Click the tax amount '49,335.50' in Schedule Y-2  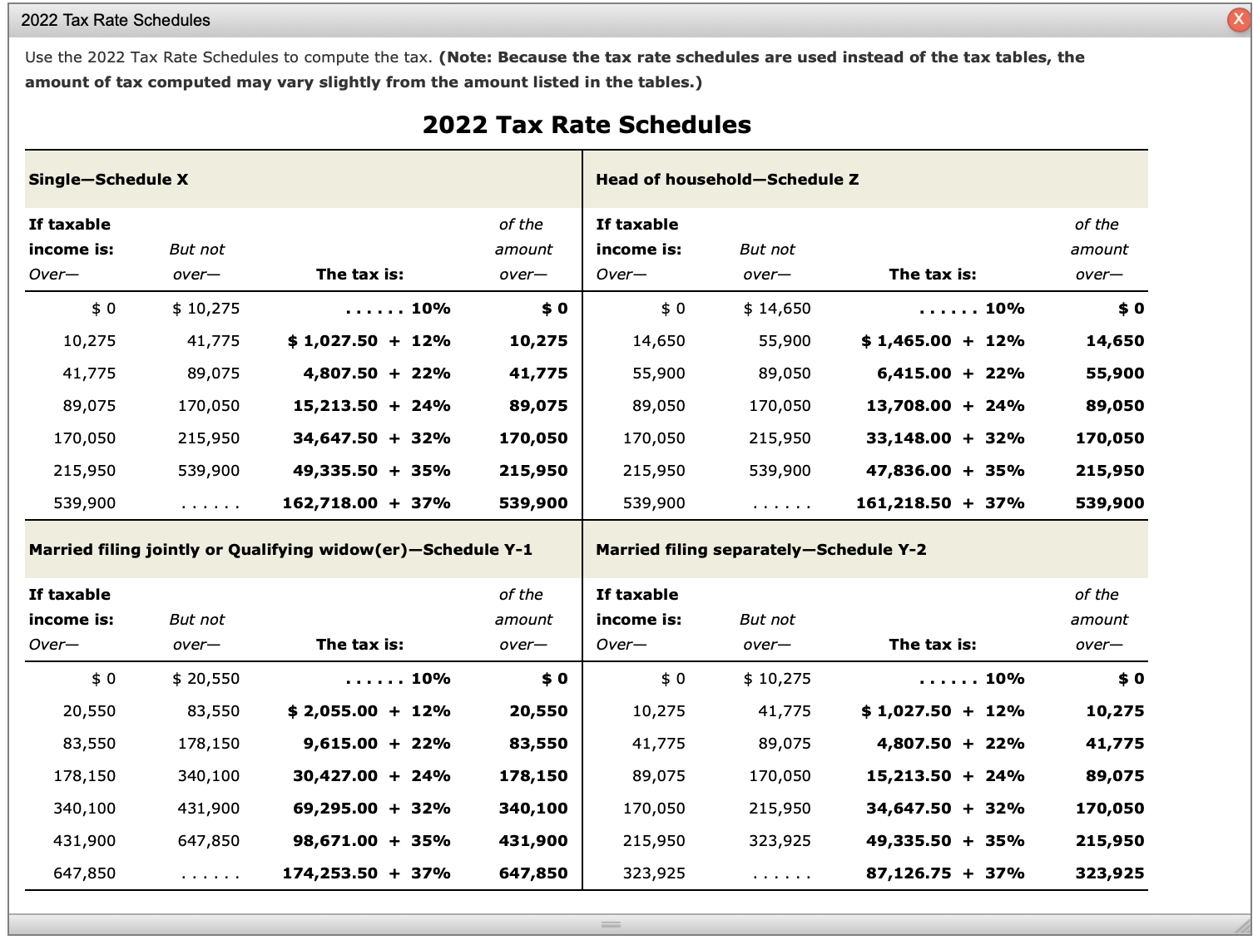[x=909, y=841]
